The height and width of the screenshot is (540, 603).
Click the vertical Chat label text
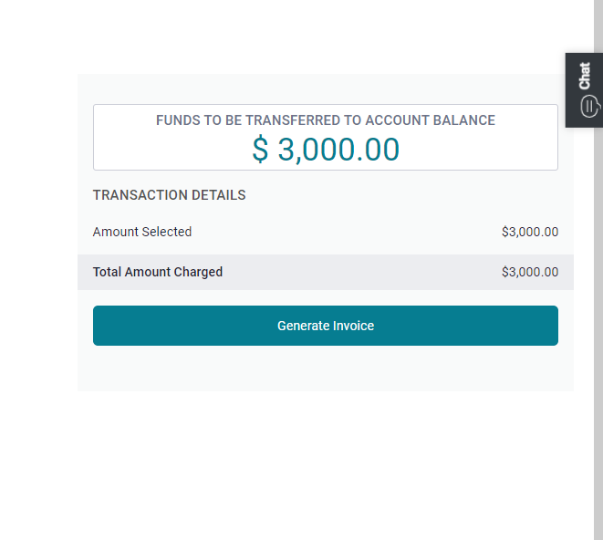585,76
